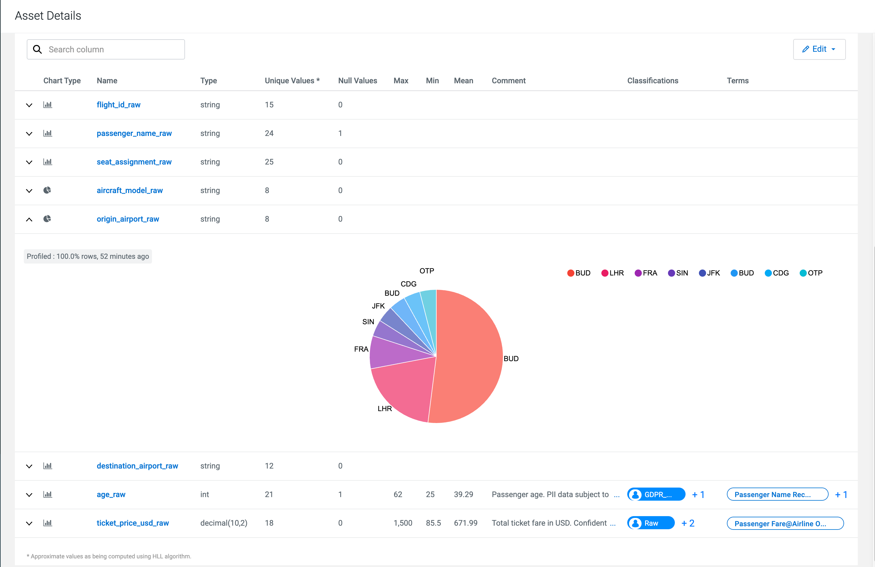Expand the seat_assignment_raw row
The height and width of the screenshot is (567, 875).
point(29,162)
